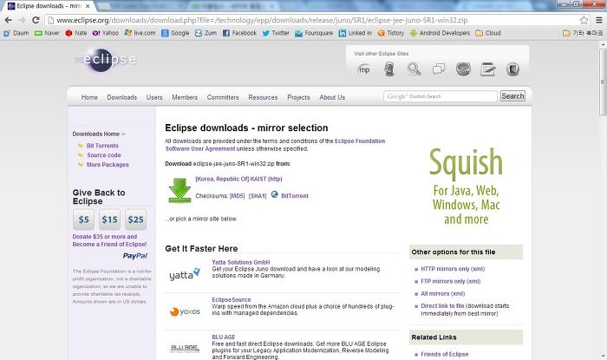
Task: Open the Resources menu item
Action: pyautogui.click(x=263, y=97)
